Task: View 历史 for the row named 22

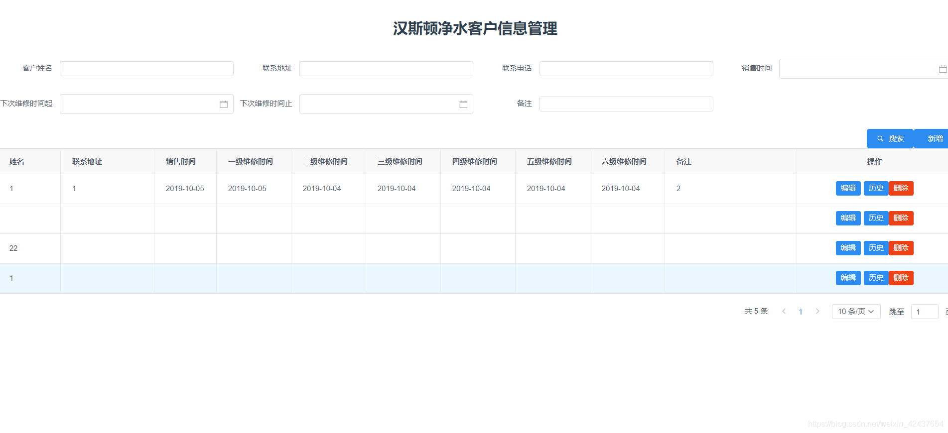Action: tap(876, 248)
